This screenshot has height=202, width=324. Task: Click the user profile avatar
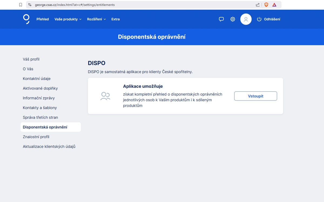tap(246, 19)
